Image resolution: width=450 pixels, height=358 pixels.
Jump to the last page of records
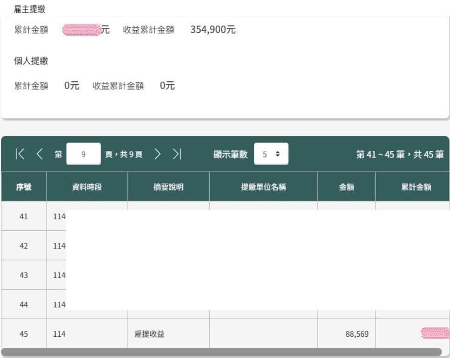tap(177, 154)
